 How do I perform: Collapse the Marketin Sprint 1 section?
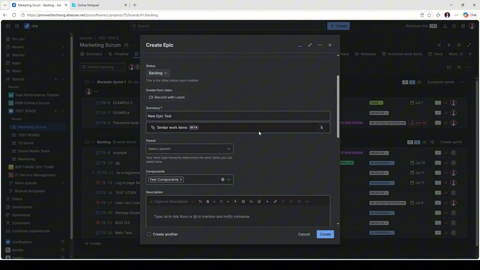[x=93, y=82]
